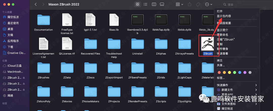This screenshot has height=111, width=273.
Task: Expand 快速操作 submenu
Action: click(237, 85)
